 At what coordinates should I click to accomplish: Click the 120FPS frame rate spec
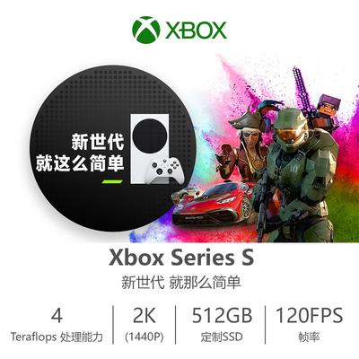click(310, 315)
